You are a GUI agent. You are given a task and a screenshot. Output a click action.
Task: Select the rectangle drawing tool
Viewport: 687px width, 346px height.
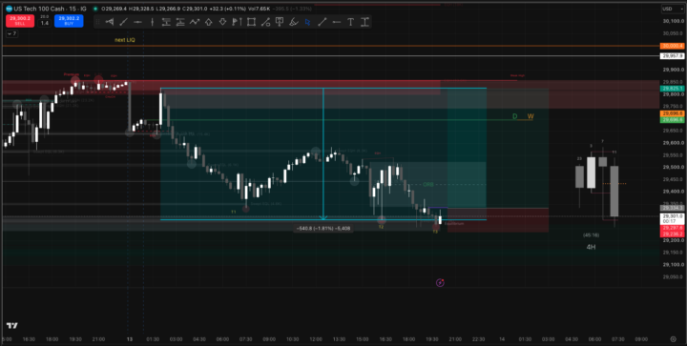(251, 22)
